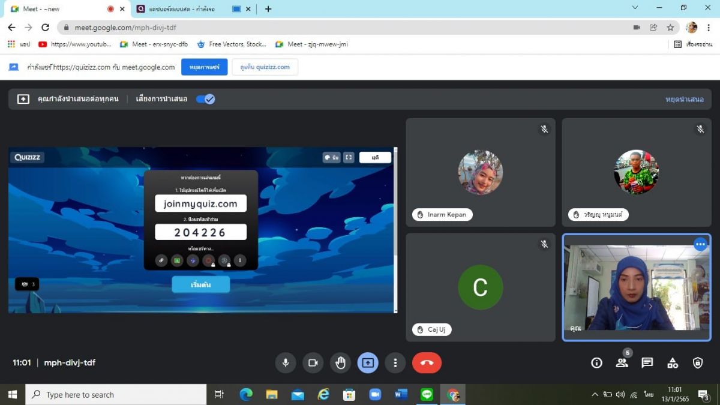The image size is (720, 405).
Task: Raise hand using the hand icon
Action: coord(340,362)
